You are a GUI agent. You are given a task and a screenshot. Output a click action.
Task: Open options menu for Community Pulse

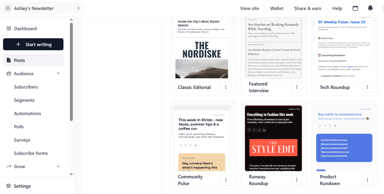point(226,180)
